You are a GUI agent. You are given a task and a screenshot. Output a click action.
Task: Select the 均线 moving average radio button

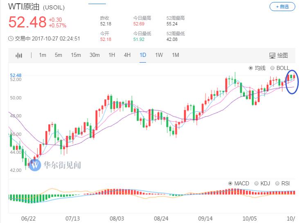(251, 68)
